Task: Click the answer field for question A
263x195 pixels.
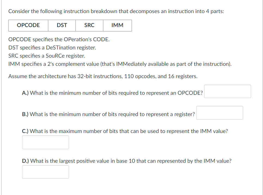Action: coord(227,91)
